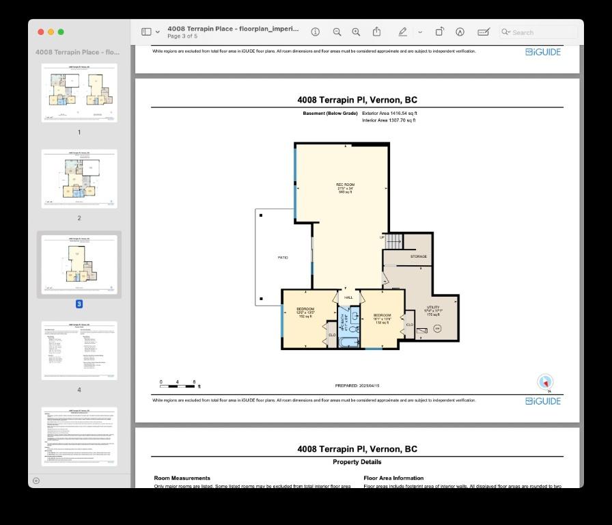Image resolution: width=612 pixels, height=525 pixels.
Task: Click the iGUIDE logo link on floorplan page
Action: point(543,401)
